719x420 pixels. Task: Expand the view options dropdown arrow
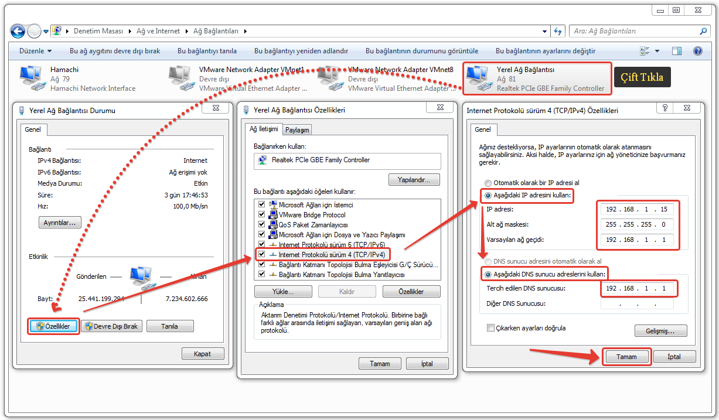(x=657, y=51)
